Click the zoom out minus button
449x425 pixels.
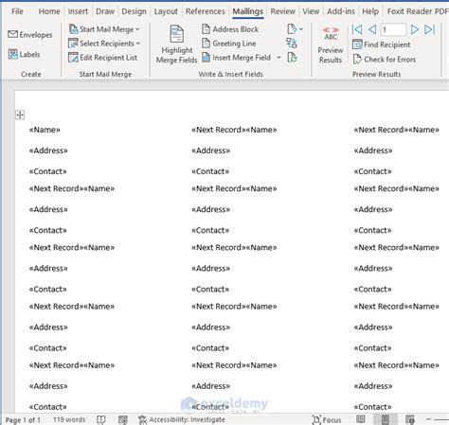[x=428, y=419]
